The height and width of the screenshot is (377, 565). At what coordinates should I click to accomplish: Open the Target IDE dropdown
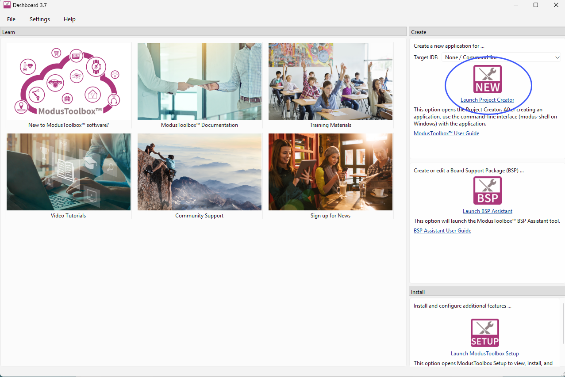click(x=501, y=57)
